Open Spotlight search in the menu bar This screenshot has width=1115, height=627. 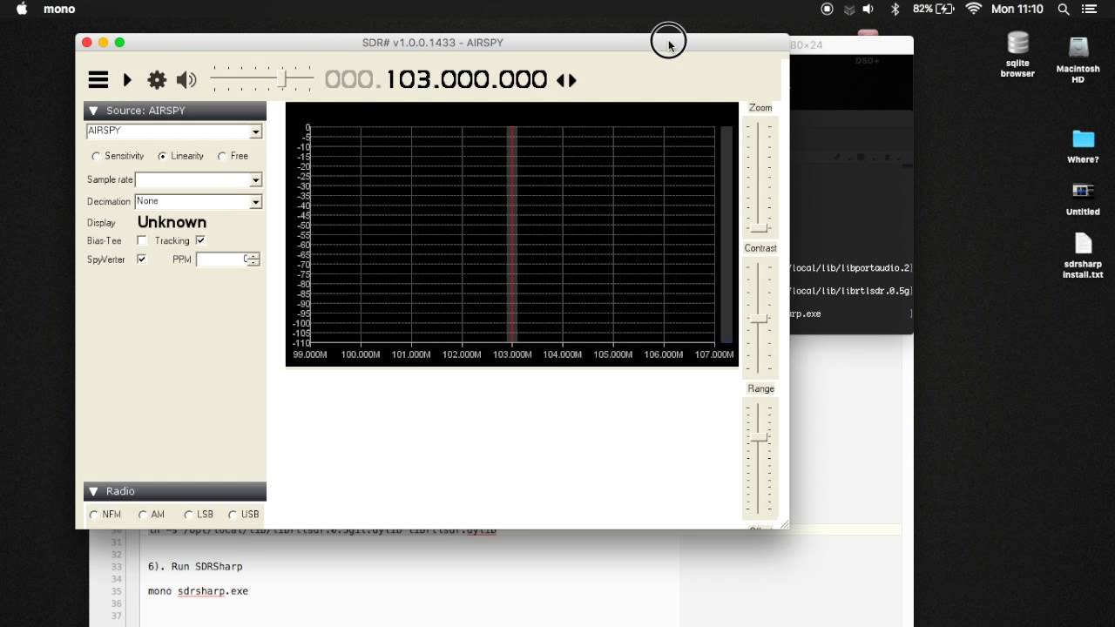click(x=1064, y=9)
